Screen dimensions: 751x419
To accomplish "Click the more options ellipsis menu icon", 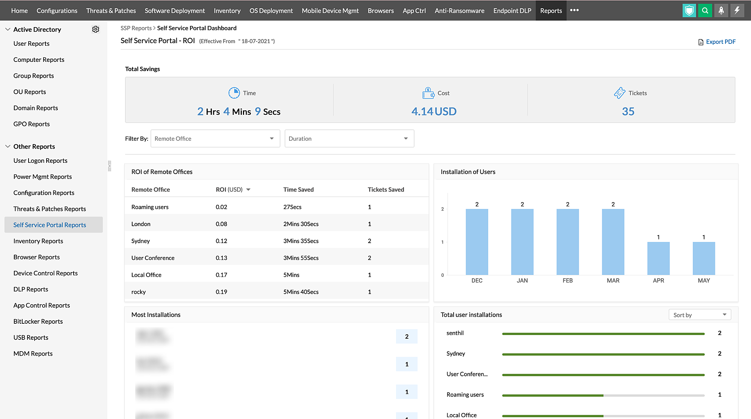I will 574,10.
